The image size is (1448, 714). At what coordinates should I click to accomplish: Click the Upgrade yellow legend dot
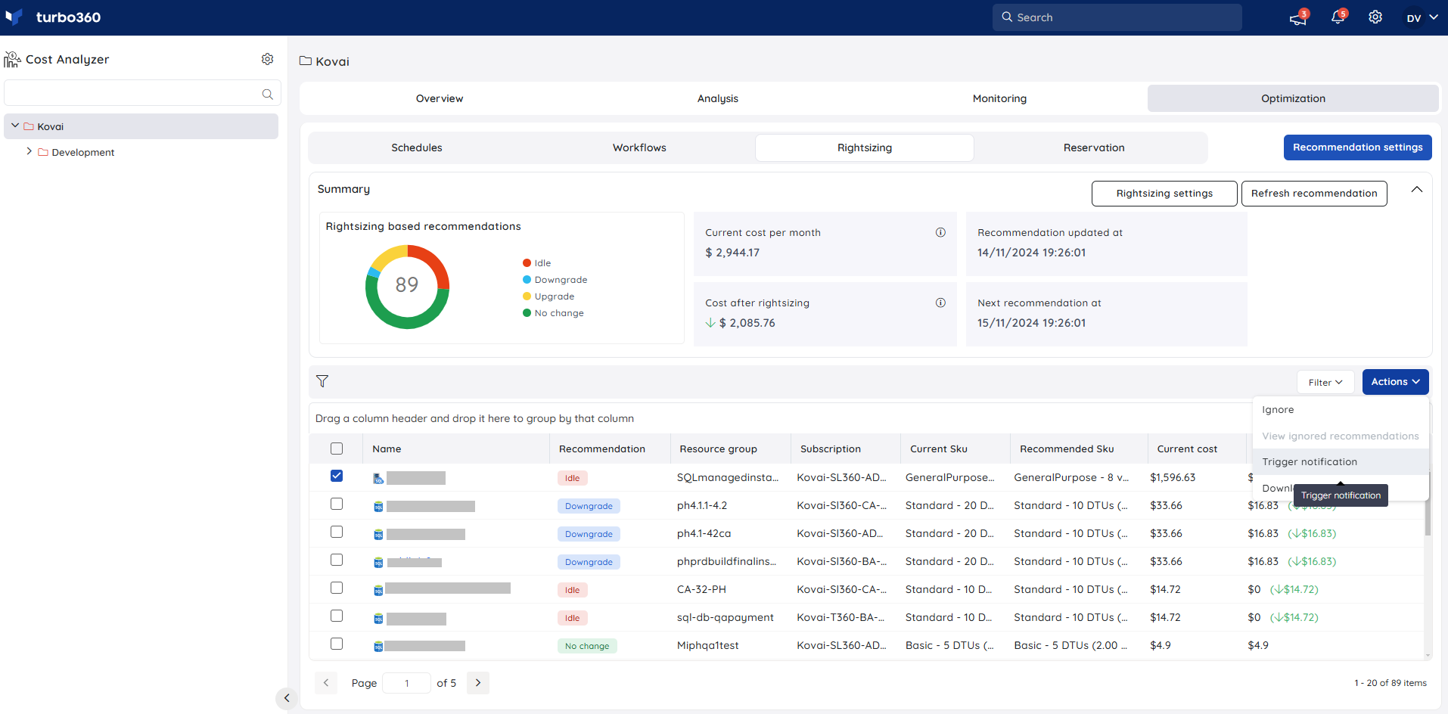click(x=527, y=296)
